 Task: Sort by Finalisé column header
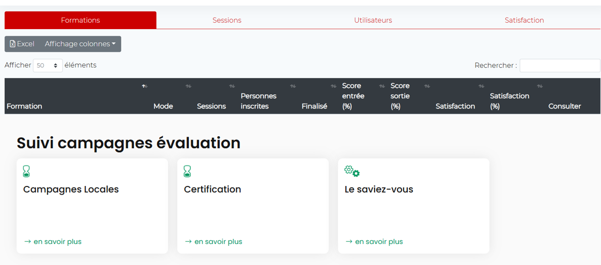[315, 106]
